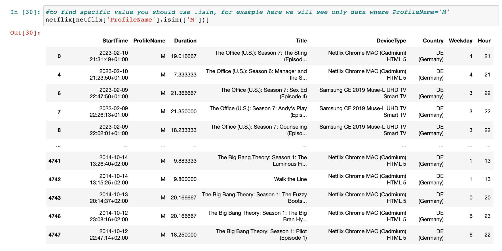Click the green comment line in the code cell
The width and height of the screenshot is (502, 251).
click(247, 12)
